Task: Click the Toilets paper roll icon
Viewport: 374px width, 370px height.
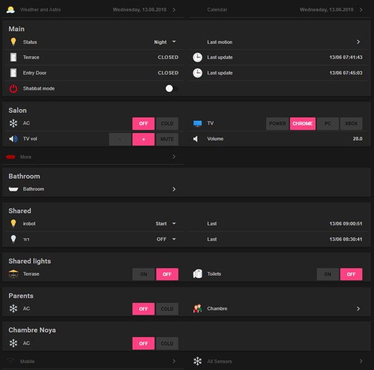Action: tap(198, 274)
